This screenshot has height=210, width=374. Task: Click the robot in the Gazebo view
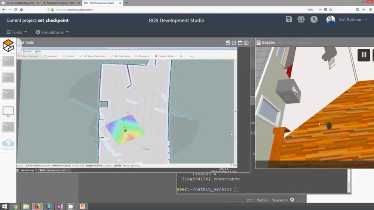329,126
